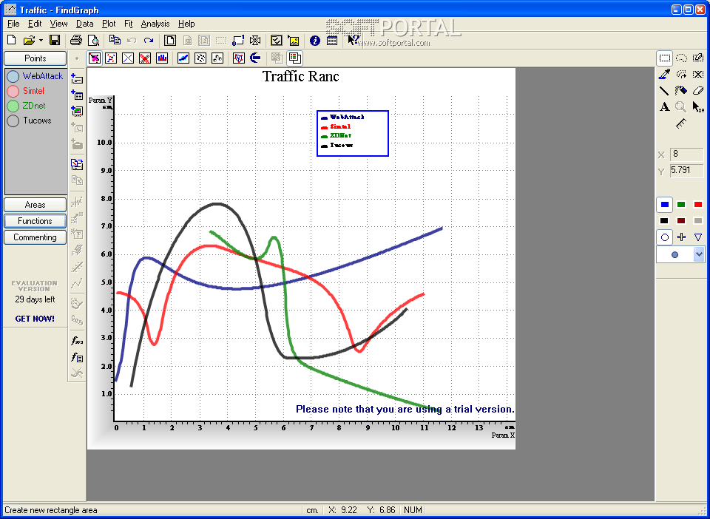Click the X coordinate field
710x519 pixels.
pyautogui.click(x=686, y=155)
